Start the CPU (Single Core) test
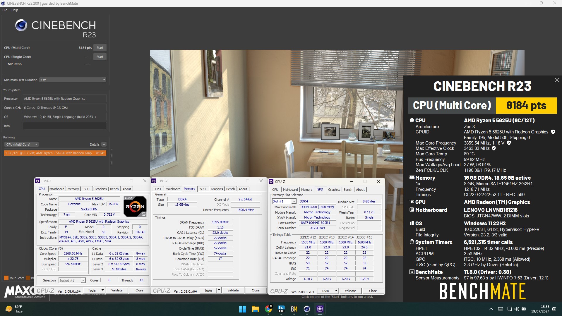 (x=100, y=57)
